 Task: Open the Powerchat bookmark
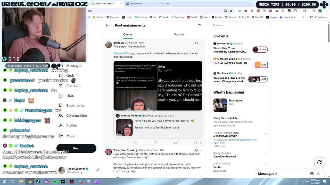click(178, 17)
